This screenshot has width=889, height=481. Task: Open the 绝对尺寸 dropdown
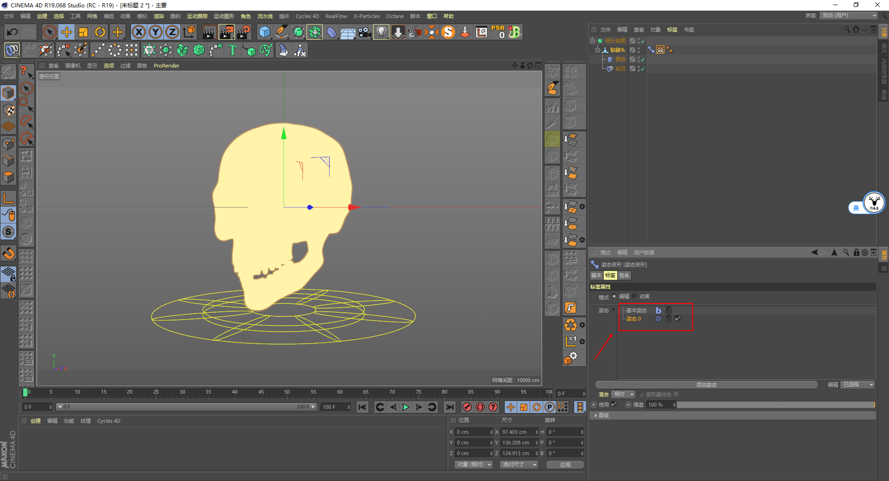[x=519, y=465]
